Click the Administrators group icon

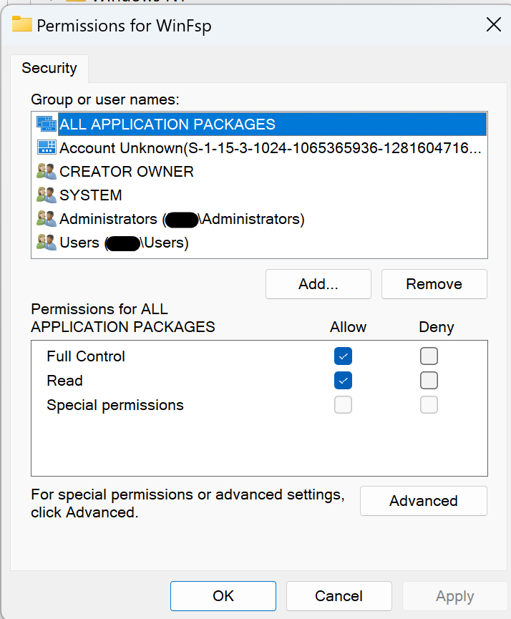46,218
